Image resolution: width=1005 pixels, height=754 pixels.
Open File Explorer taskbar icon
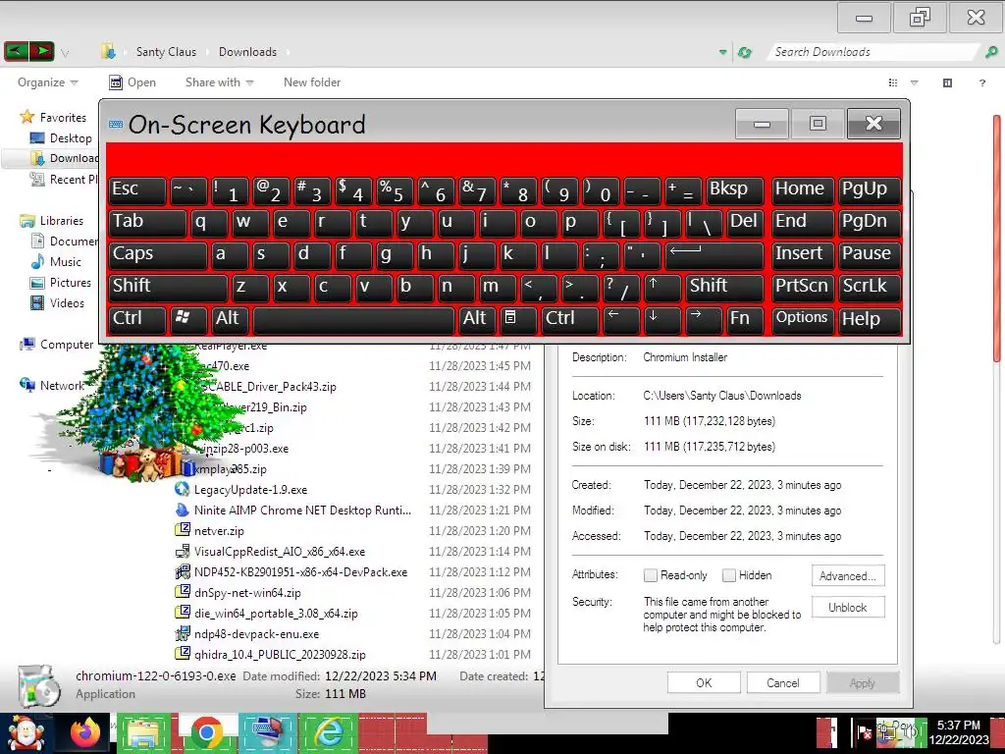[144, 732]
